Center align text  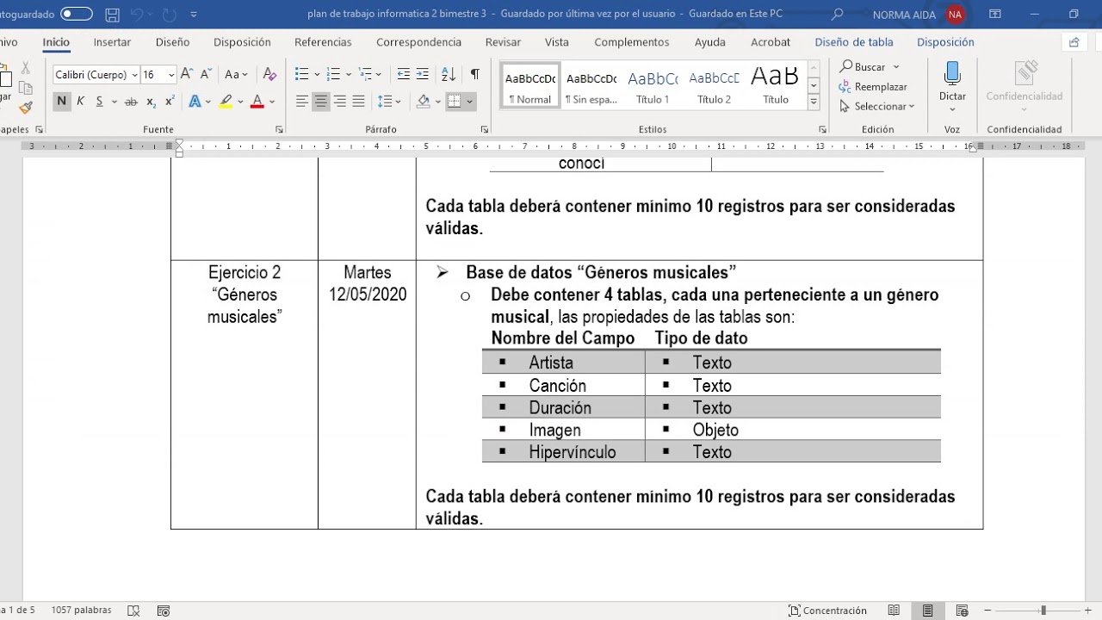tap(321, 102)
